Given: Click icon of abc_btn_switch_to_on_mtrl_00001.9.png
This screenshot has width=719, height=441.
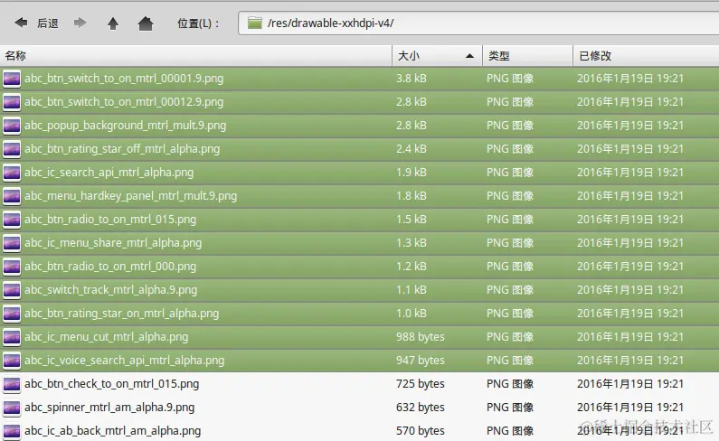Looking at the screenshot, I should point(12,79).
